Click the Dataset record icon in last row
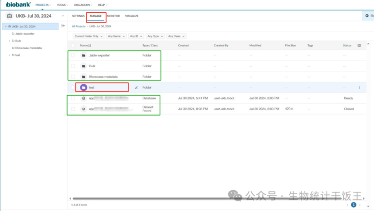The height and width of the screenshot is (211, 374). tap(84, 109)
